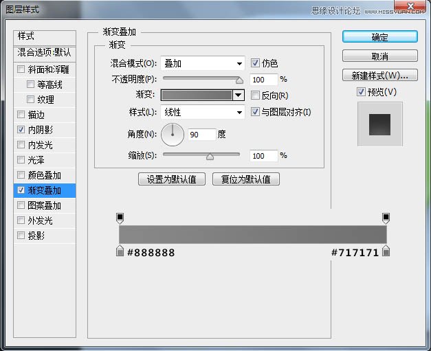Click the 取消 cancel button
Viewport: 431px width, 351px height.
click(x=380, y=56)
